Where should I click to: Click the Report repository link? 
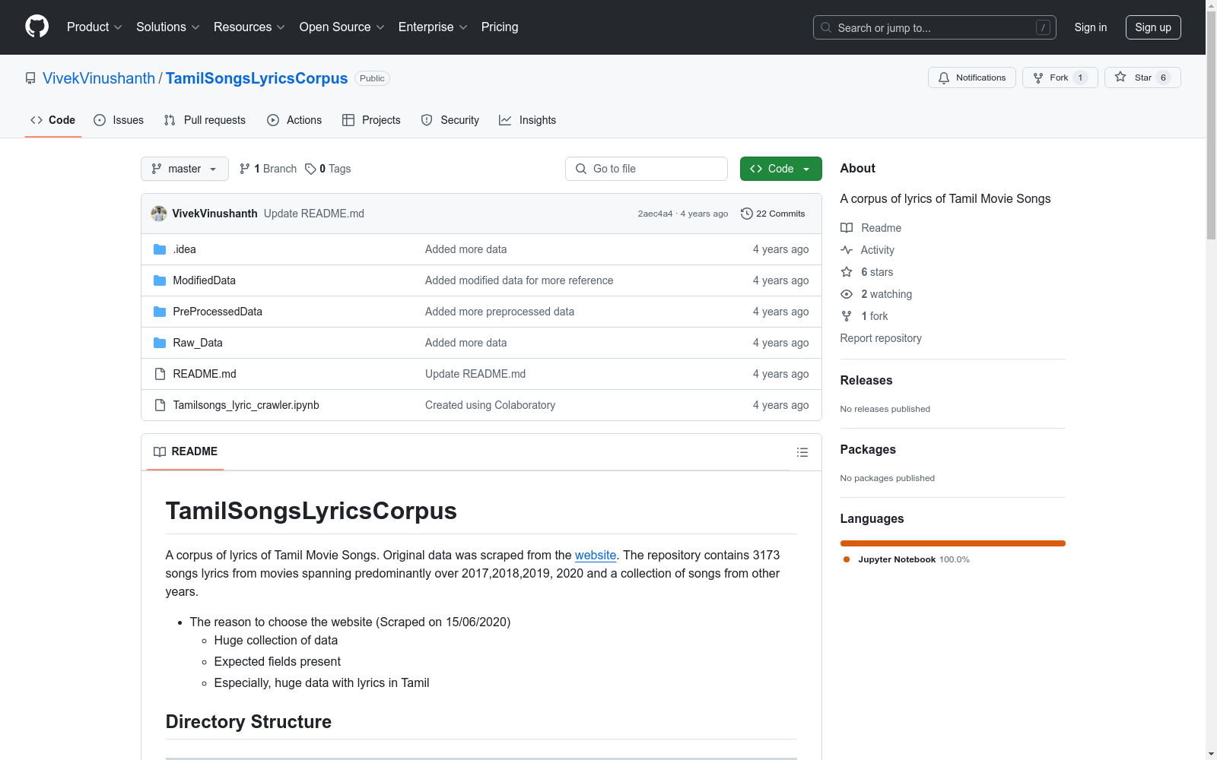point(881,338)
